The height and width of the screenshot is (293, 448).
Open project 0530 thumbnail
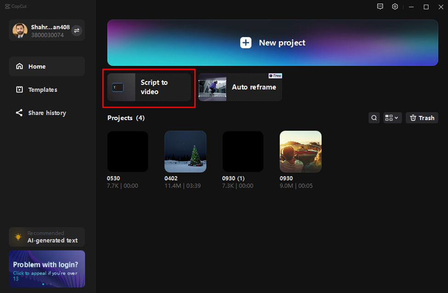(x=128, y=152)
